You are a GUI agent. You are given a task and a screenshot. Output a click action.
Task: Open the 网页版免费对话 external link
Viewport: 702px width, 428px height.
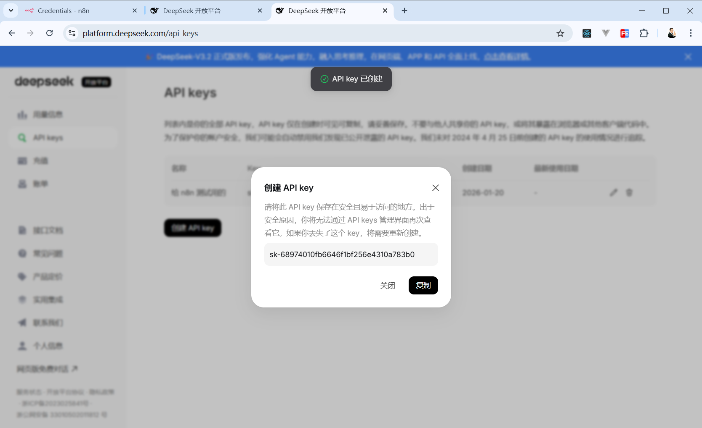pos(47,368)
